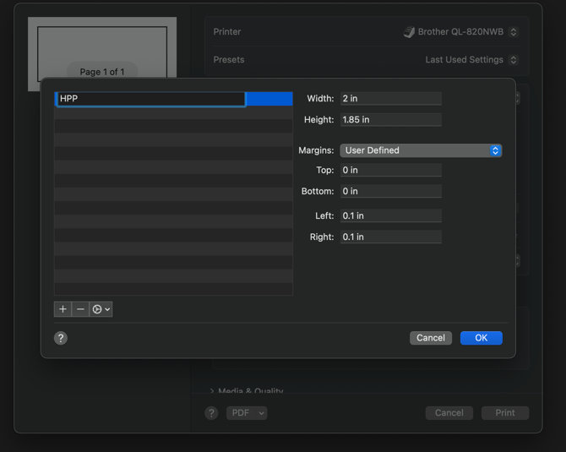This screenshot has height=452, width=566.
Task: Click the printer icon beside Brother QL-820NWB
Action: 409,32
